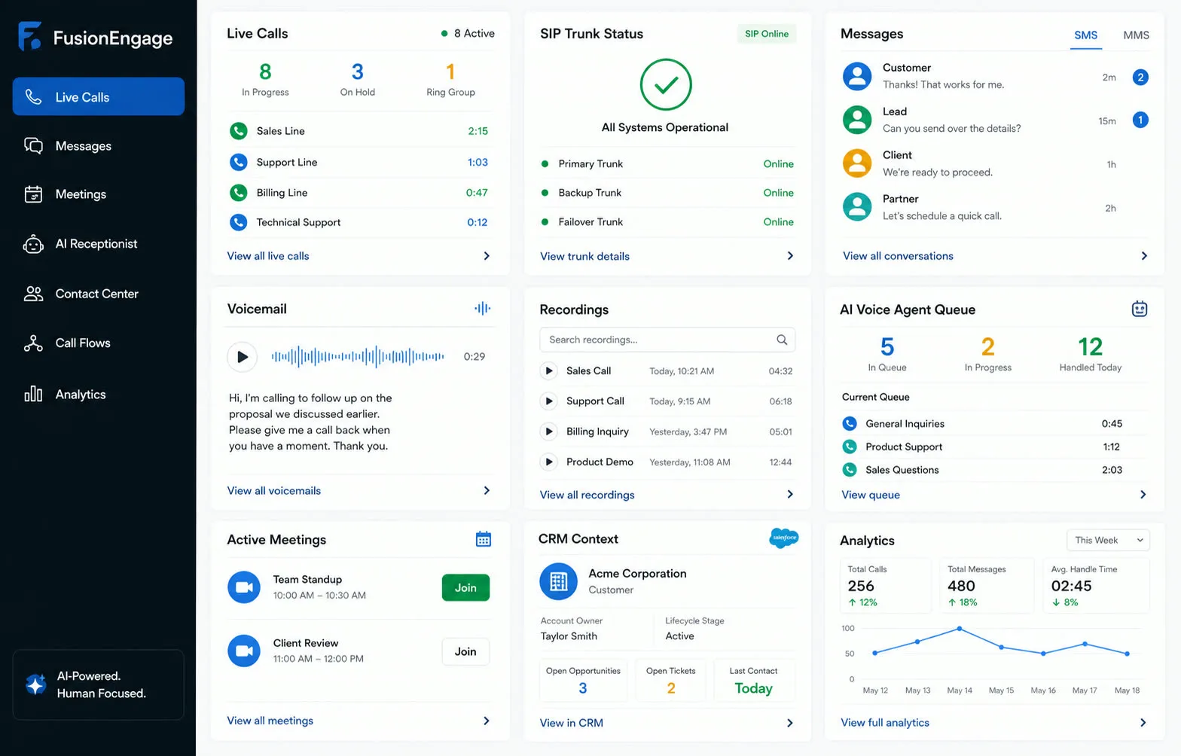Open the View all recordings link
Viewport: 1181px width, 756px height.
[x=587, y=495]
